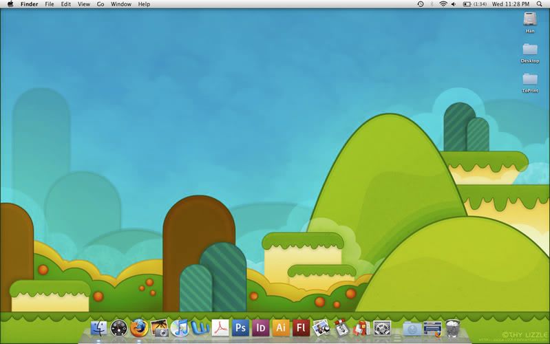Image resolution: width=550 pixels, height=344 pixels.
Task: Open the Wi-Fi status menu
Action: [x=443, y=4]
